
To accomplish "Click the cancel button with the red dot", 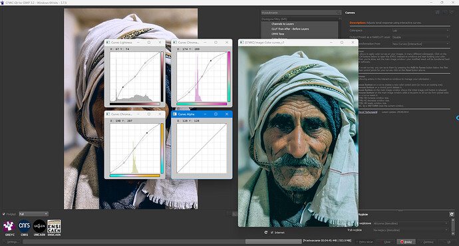I will pyautogui.click(x=406, y=242).
